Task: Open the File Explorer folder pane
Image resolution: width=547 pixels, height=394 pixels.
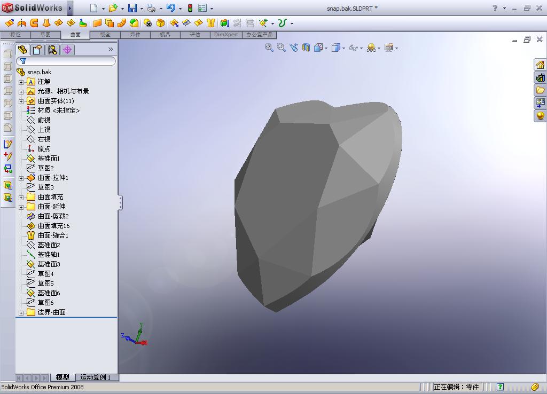Action: (540, 90)
